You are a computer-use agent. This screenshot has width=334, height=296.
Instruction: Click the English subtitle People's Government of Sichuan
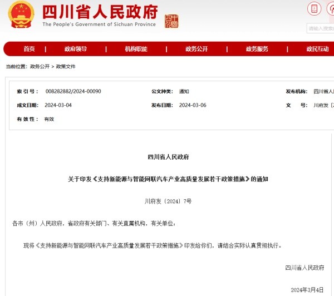[99, 24]
